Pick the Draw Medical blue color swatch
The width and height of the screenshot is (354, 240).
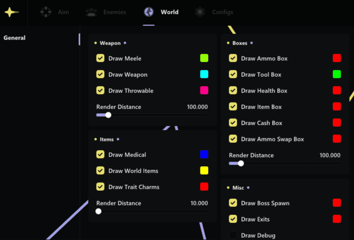[204, 154]
